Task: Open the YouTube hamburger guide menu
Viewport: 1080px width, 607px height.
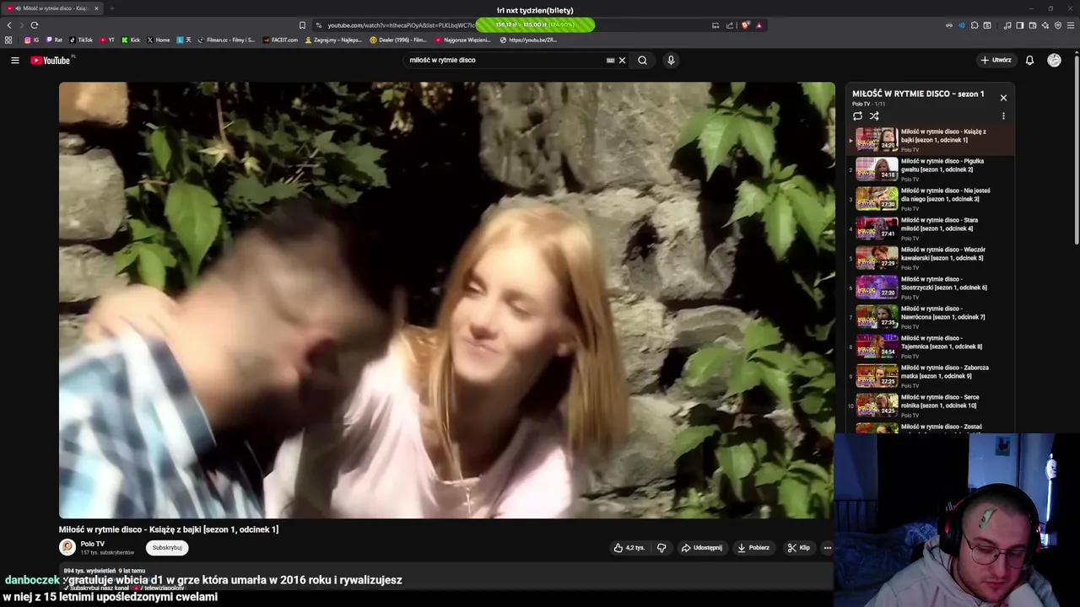Action: click(x=14, y=60)
